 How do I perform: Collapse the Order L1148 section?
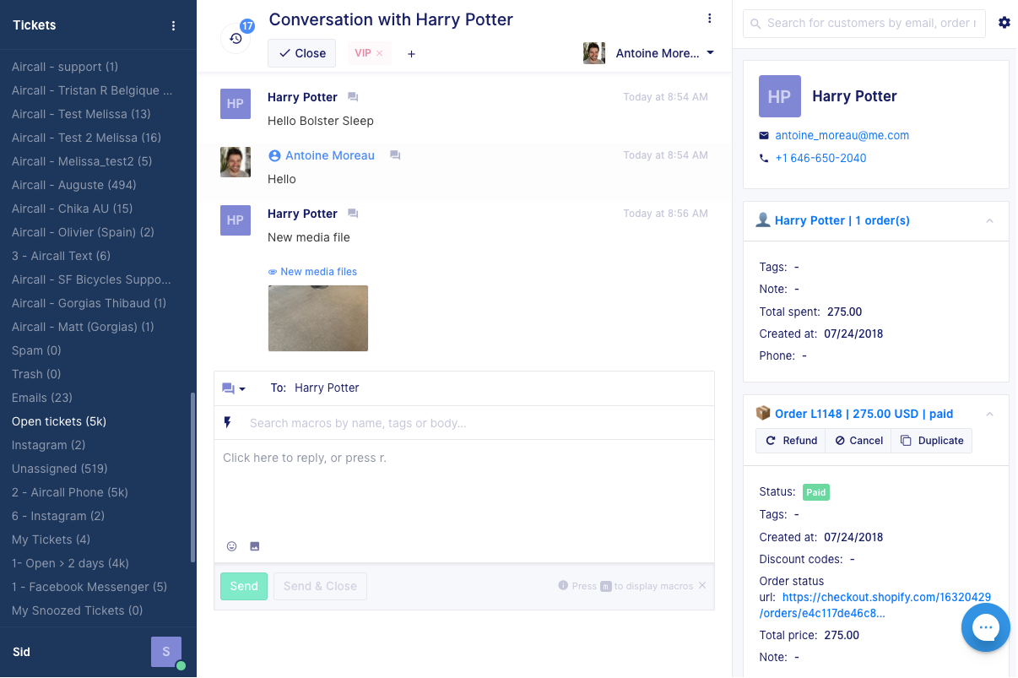coord(989,414)
